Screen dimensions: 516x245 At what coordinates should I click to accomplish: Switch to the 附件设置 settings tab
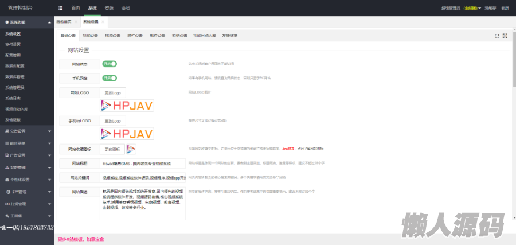[x=135, y=36]
